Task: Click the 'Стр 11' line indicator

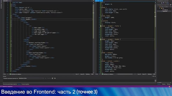Action: [x=77, y=74]
